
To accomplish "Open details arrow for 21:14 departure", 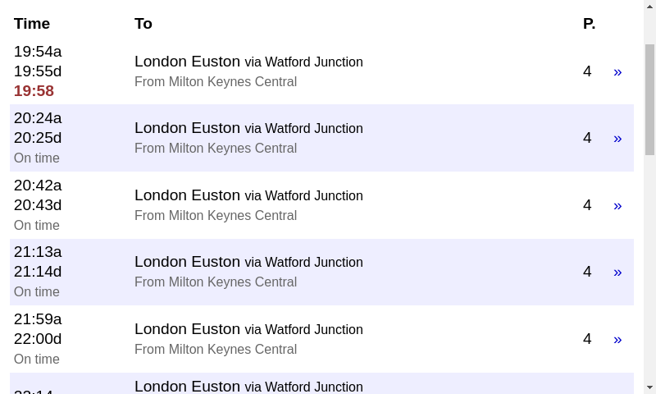I will coord(617,273).
